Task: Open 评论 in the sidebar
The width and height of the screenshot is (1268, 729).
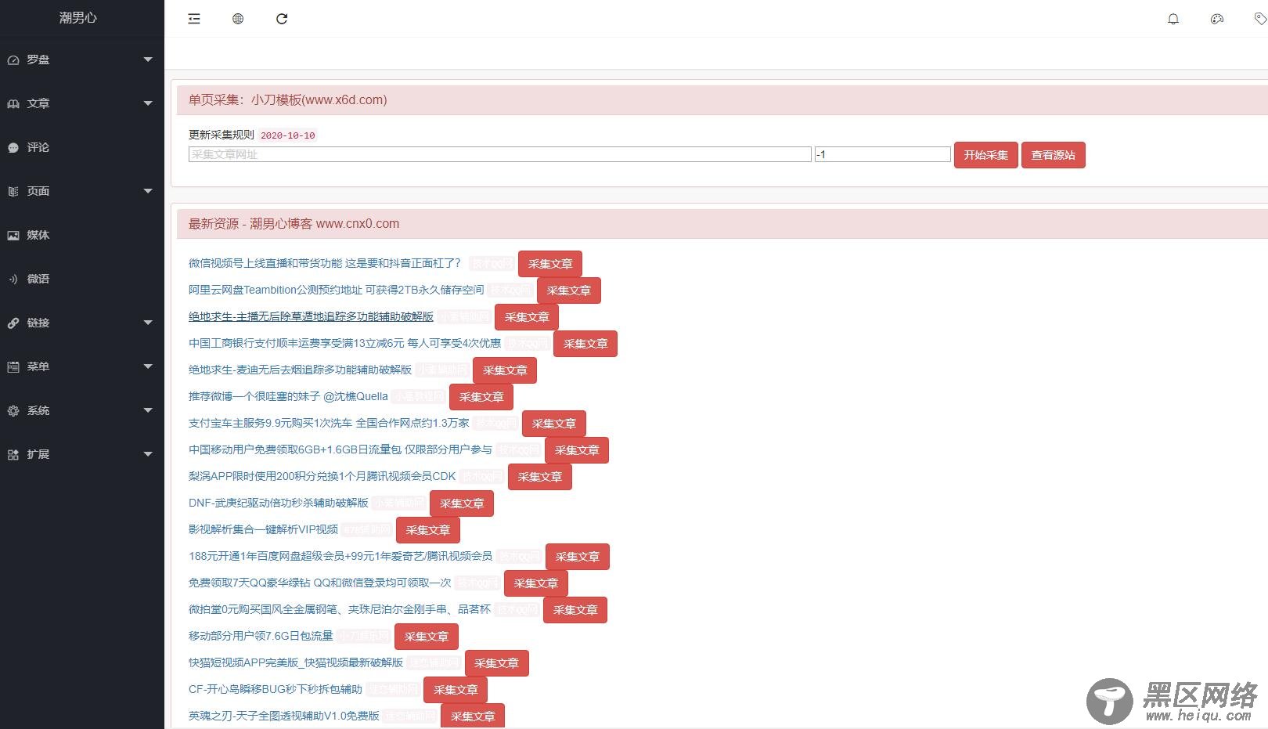Action: click(x=38, y=147)
